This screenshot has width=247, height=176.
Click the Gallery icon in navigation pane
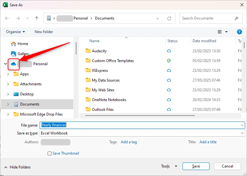pyautogui.click(x=14, y=54)
